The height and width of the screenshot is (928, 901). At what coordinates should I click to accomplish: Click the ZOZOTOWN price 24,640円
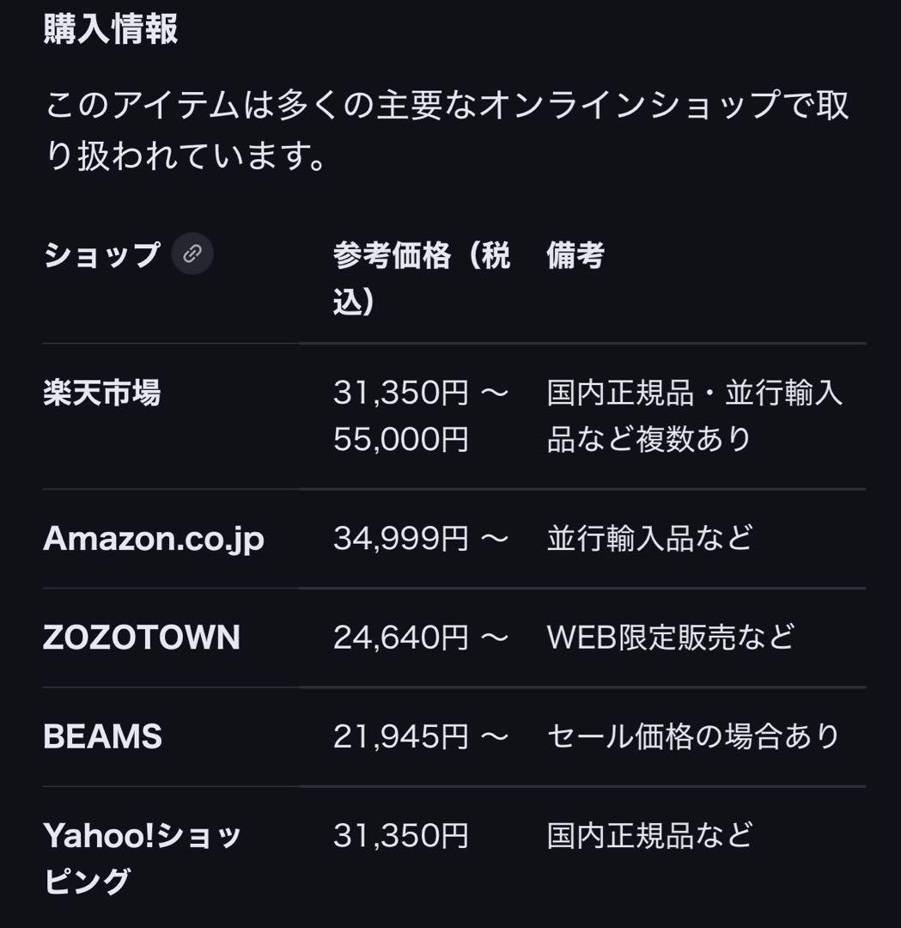(x=421, y=638)
